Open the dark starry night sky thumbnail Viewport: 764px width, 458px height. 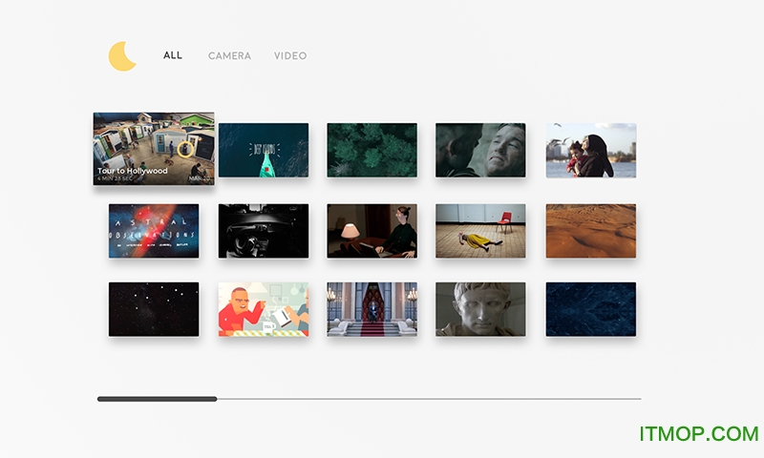point(154,308)
